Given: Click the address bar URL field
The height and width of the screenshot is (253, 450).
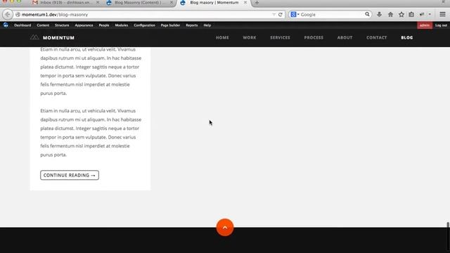Looking at the screenshot, I should click(x=143, y=14).
